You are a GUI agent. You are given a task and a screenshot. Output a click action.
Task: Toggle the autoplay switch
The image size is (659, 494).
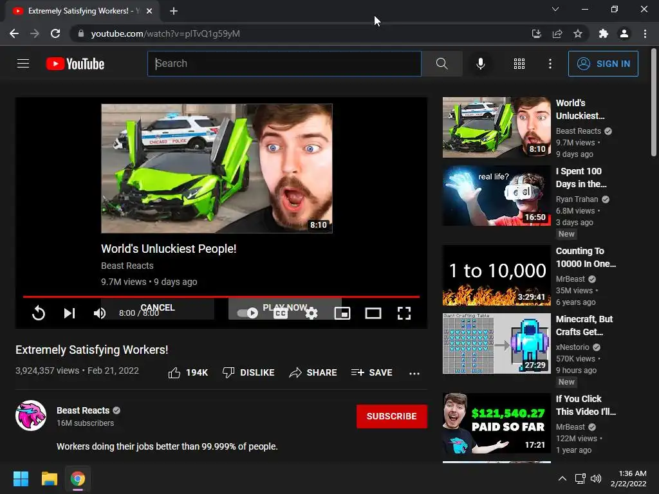click(248, 313)
